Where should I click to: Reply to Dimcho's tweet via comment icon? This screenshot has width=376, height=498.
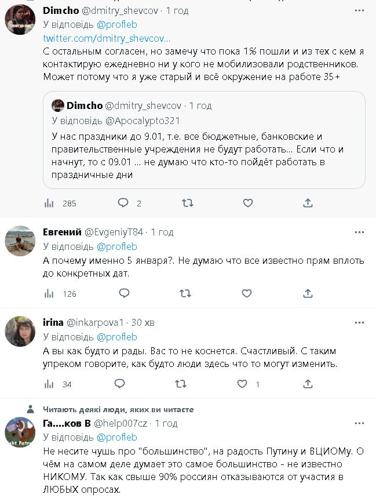123,203
